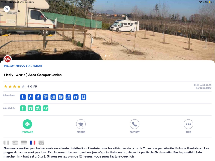Switch description to English UK flag
The image size is (215, 161).
coord(41,142)
